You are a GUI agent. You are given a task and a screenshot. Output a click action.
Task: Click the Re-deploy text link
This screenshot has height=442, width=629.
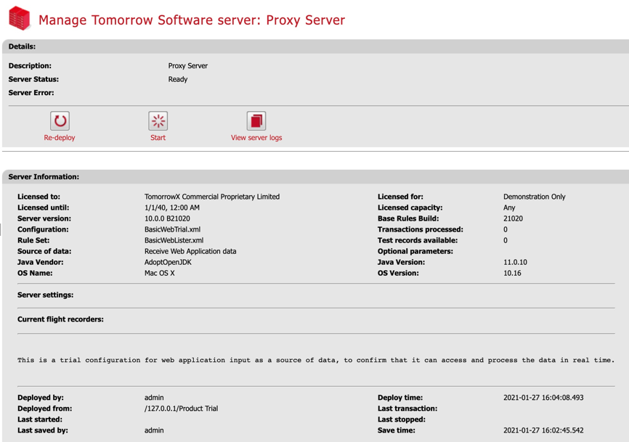tap(60, 138)
